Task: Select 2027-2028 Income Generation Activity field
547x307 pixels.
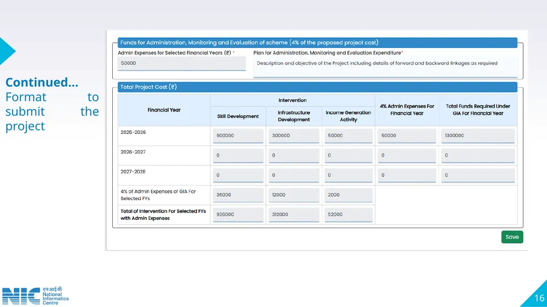Action: coord(348,175)
